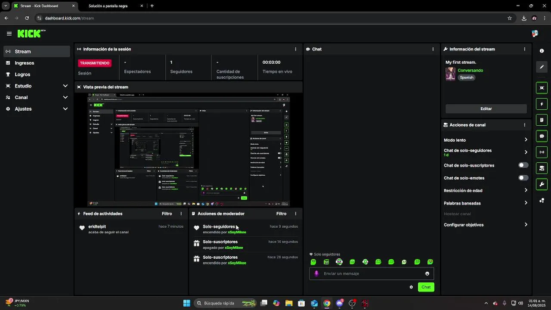This screenshot has width=551, height=310.
Task: Open browser tab list dropdown arrow
Action: pos(6,6)
